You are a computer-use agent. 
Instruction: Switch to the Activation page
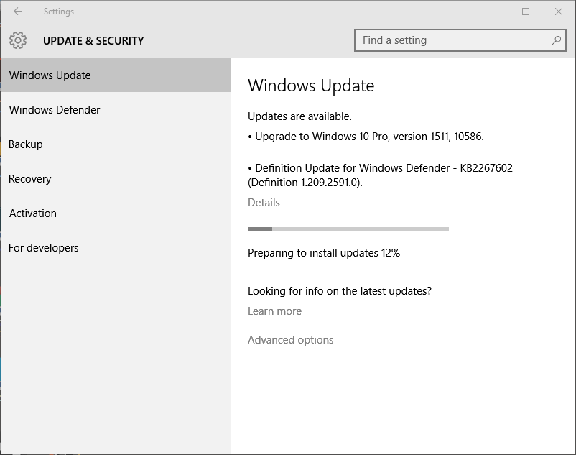point(116,213)
